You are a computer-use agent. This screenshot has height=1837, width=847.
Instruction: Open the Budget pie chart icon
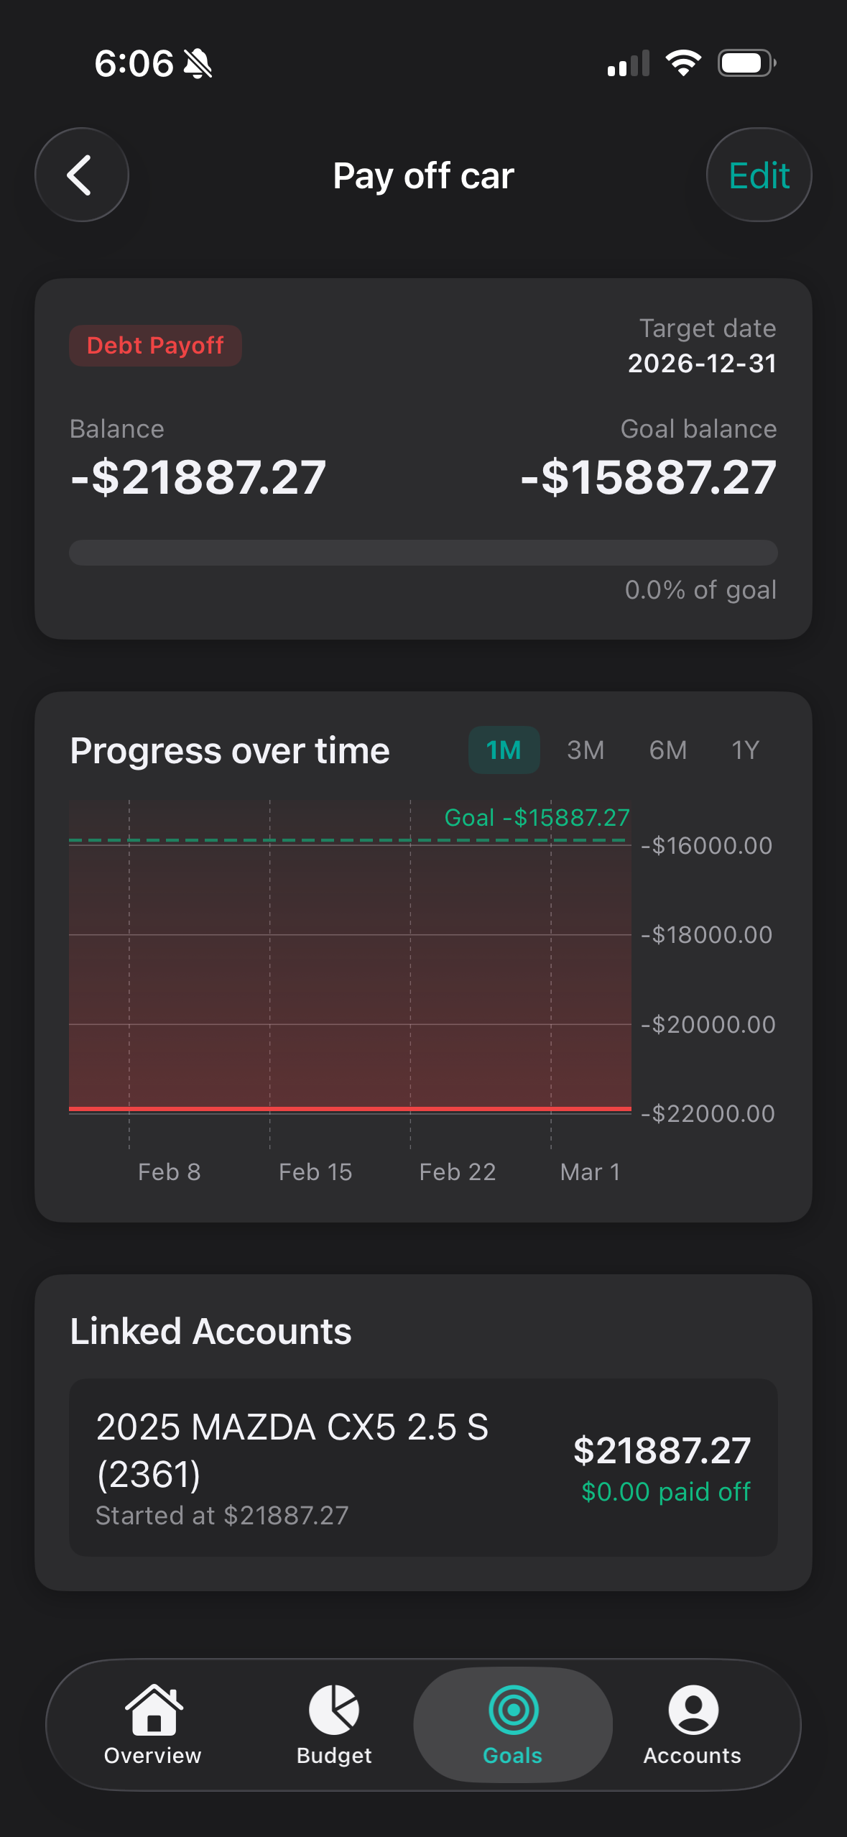334,1711
